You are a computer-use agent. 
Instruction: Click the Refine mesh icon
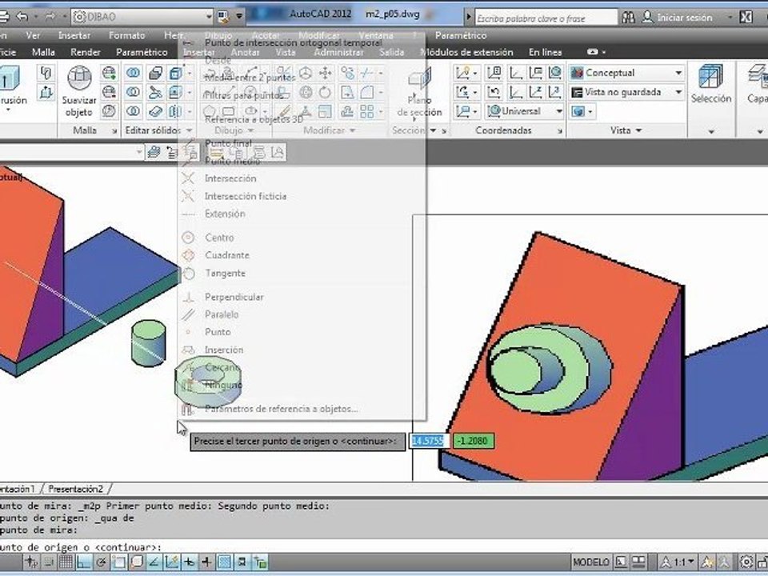(x=109, y=111)
